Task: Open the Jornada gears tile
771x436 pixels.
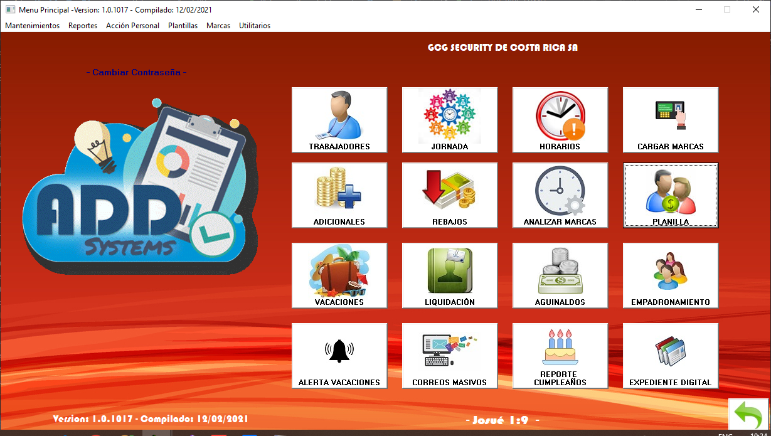Action: [x=450, y=120]
